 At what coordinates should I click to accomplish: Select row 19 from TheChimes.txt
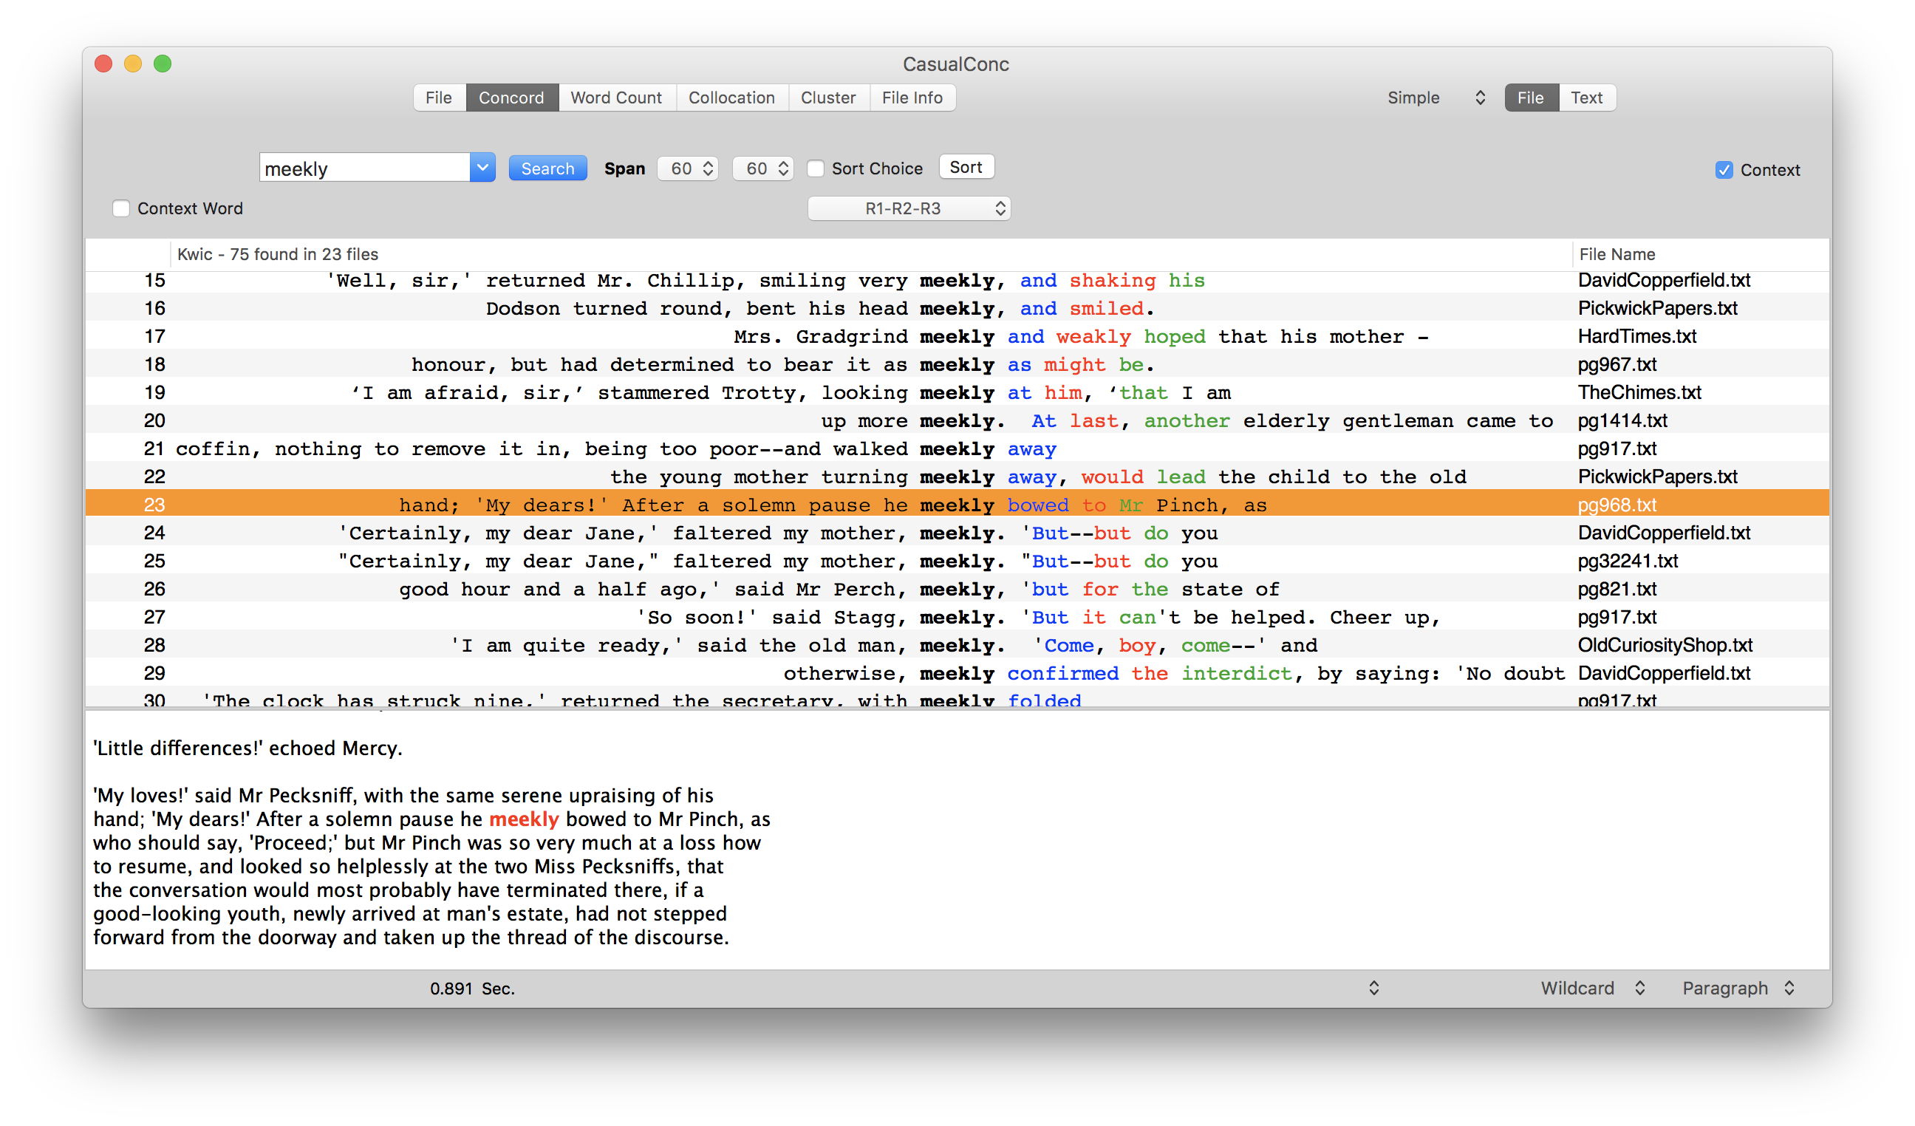pyautogui.click(x=957, y=393)
